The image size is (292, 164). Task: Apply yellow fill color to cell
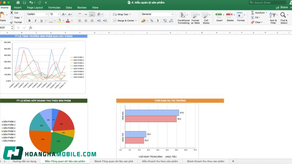click(59, 21)
